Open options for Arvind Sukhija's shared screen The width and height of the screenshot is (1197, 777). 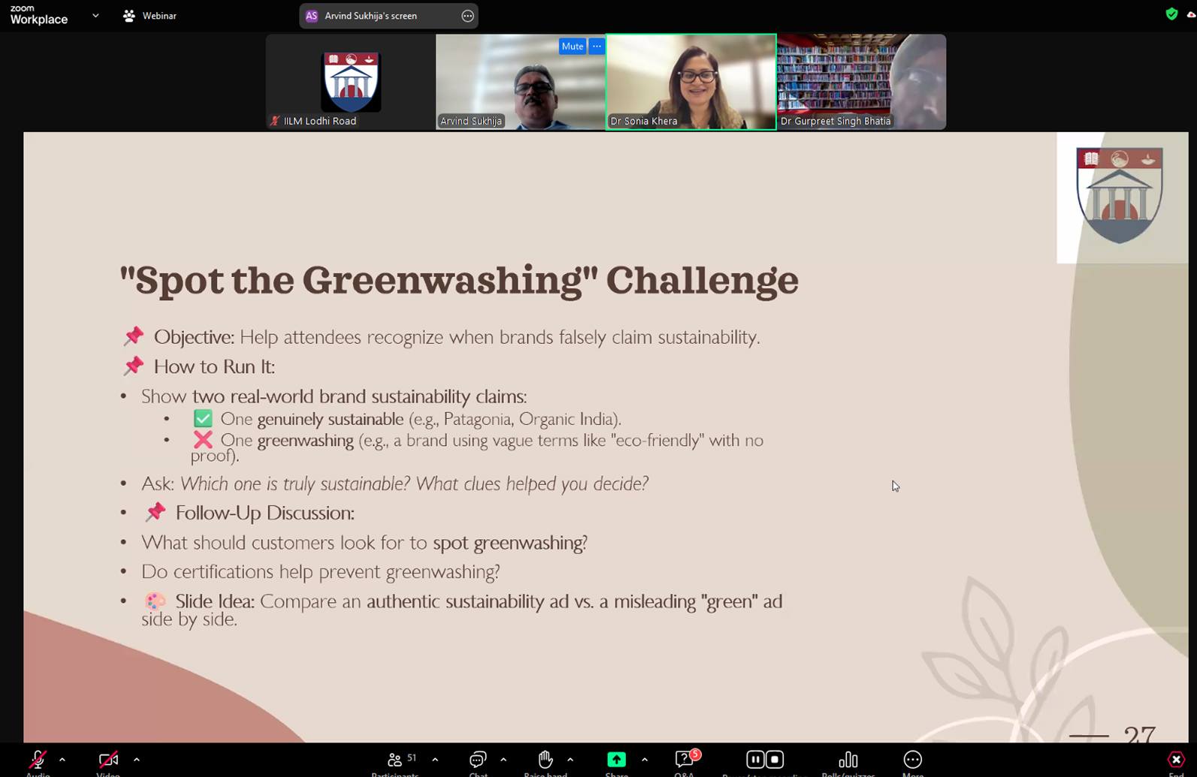pos(467,16)
